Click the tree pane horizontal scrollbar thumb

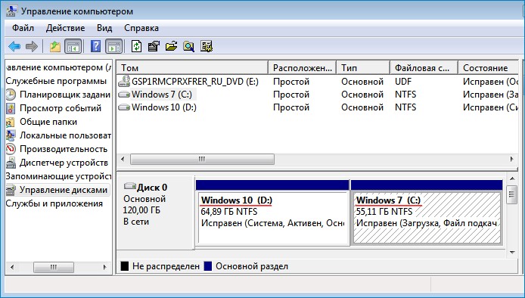54,267
